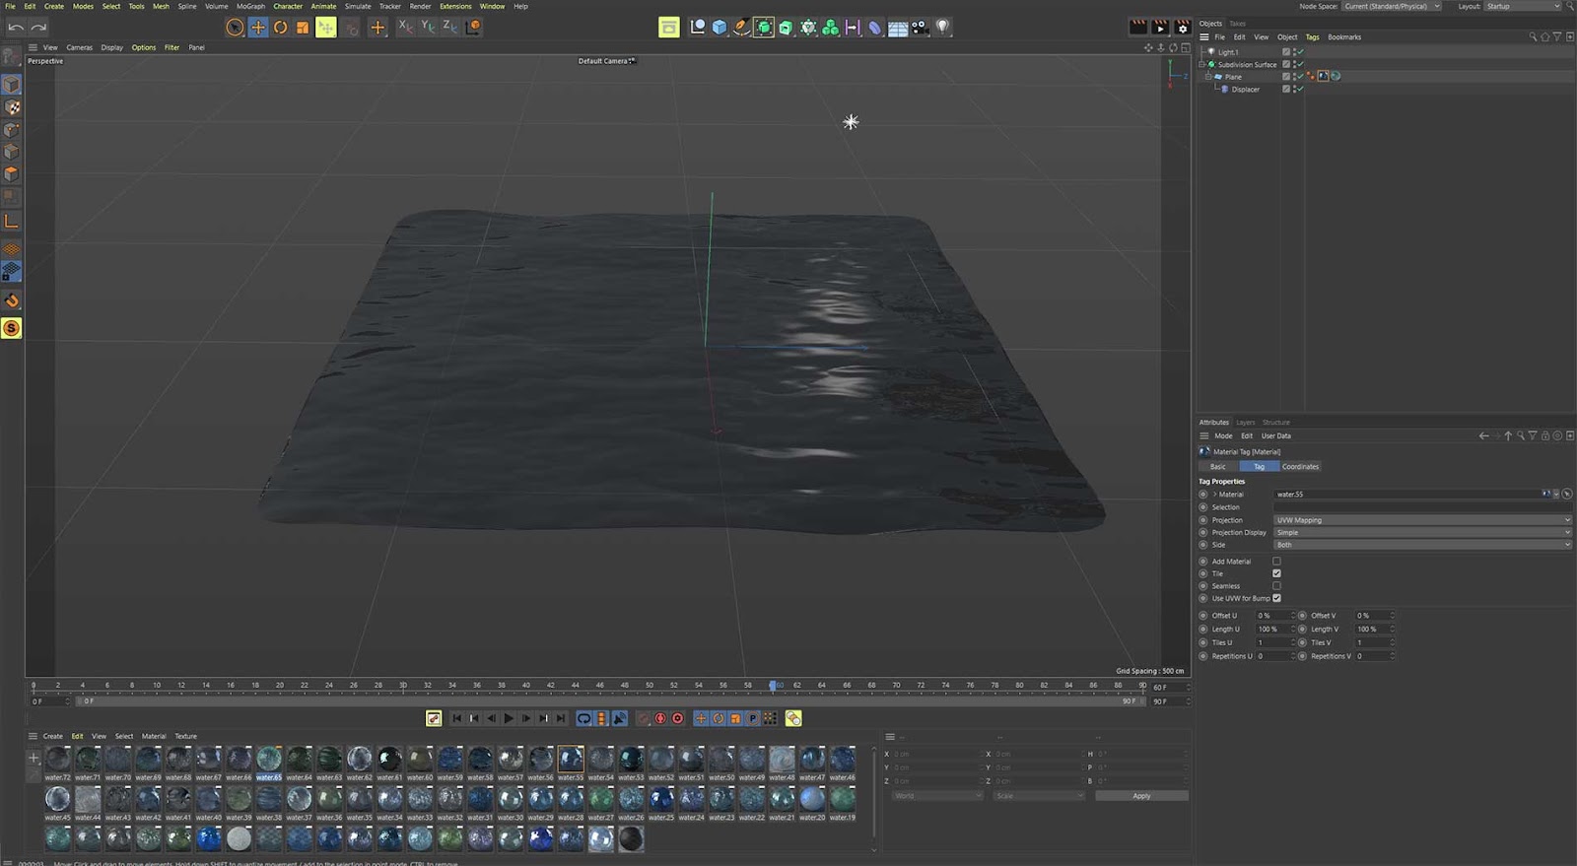The height and width of the screenshot is (866, 1577).
Task: Select the Move tool in top toolbar
Action: pyautogui.click(x=257, y=28)
